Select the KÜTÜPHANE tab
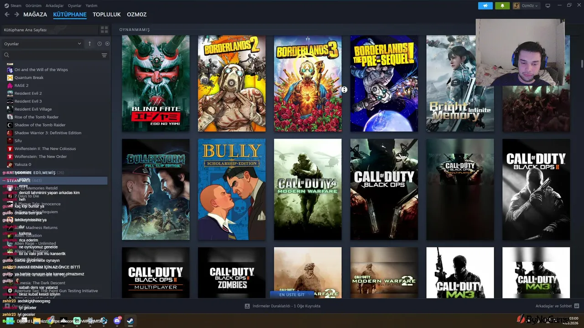 [x=70, y=15]
